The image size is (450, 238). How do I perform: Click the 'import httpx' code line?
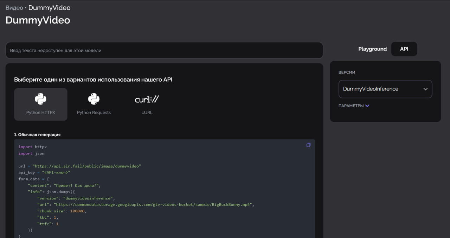click(x=33, y=147)
